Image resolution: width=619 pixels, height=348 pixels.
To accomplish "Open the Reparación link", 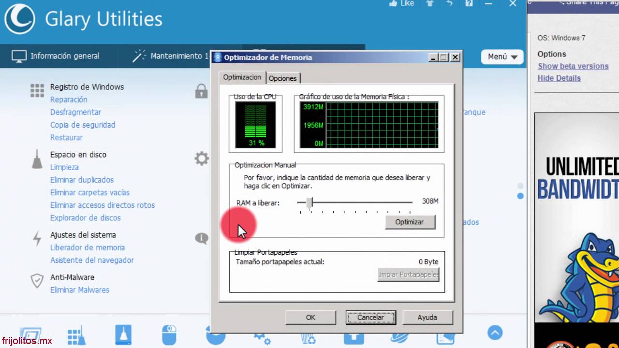I will pos(69,100).
